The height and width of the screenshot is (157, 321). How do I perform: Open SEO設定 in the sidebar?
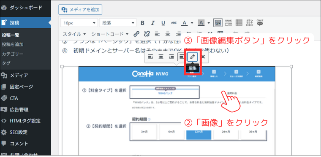25,132
